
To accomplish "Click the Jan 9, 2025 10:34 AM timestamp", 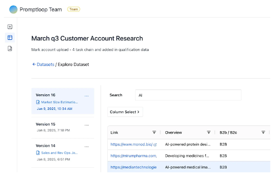I will (55, 109).
